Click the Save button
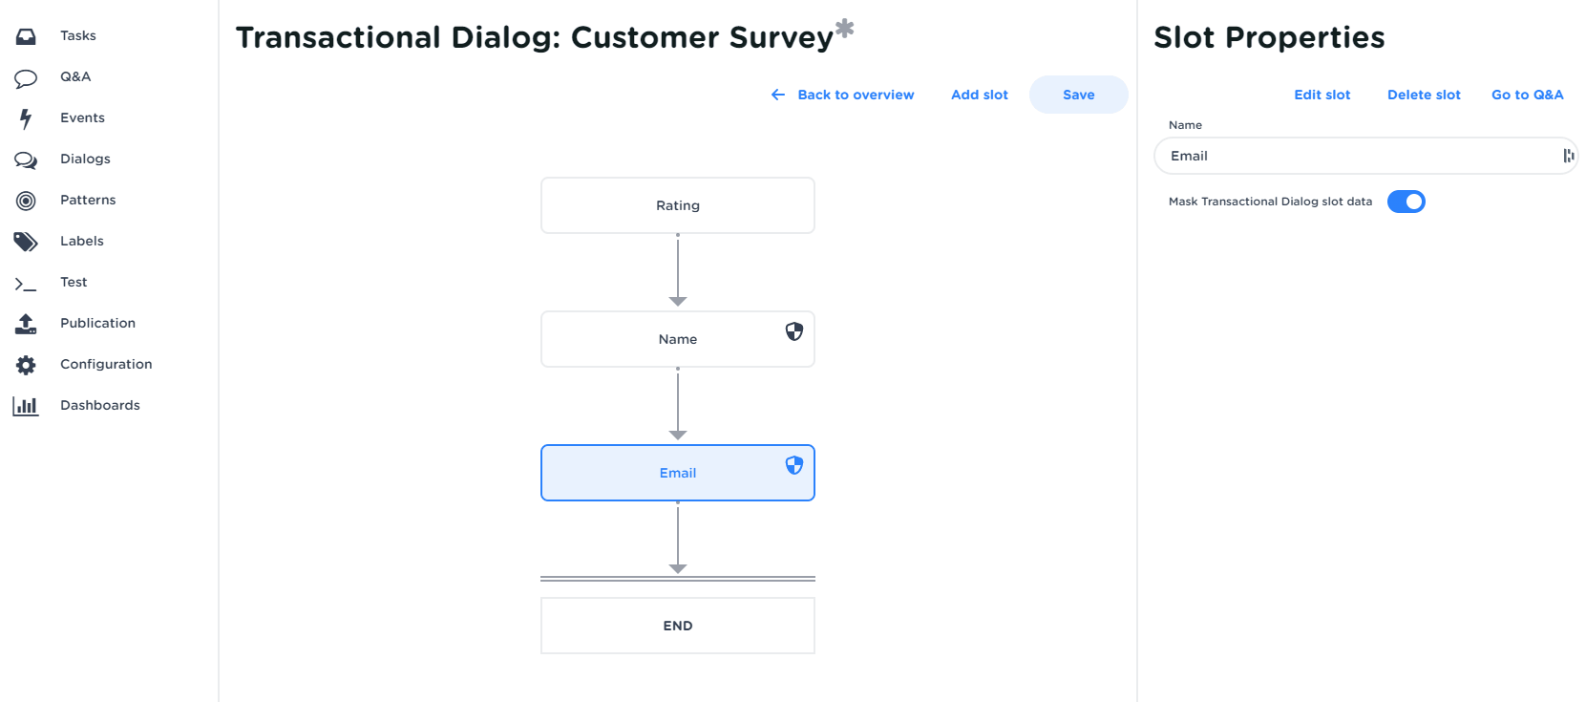Screen dimensions: 1586x702 click(x=1078, y=95)
